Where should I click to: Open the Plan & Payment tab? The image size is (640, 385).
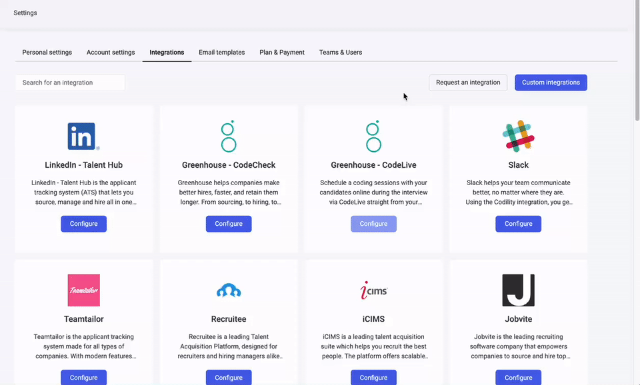click(281, 52)
